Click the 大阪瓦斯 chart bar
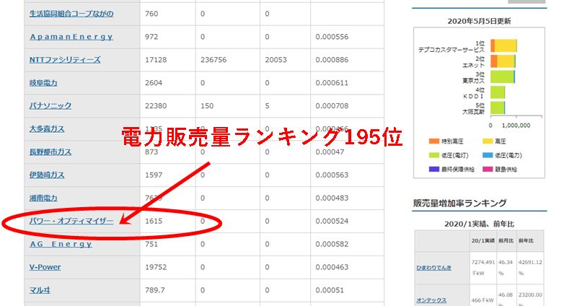Image resolution: width=577 pixels, height=306 pixels. tap(498, 108)
